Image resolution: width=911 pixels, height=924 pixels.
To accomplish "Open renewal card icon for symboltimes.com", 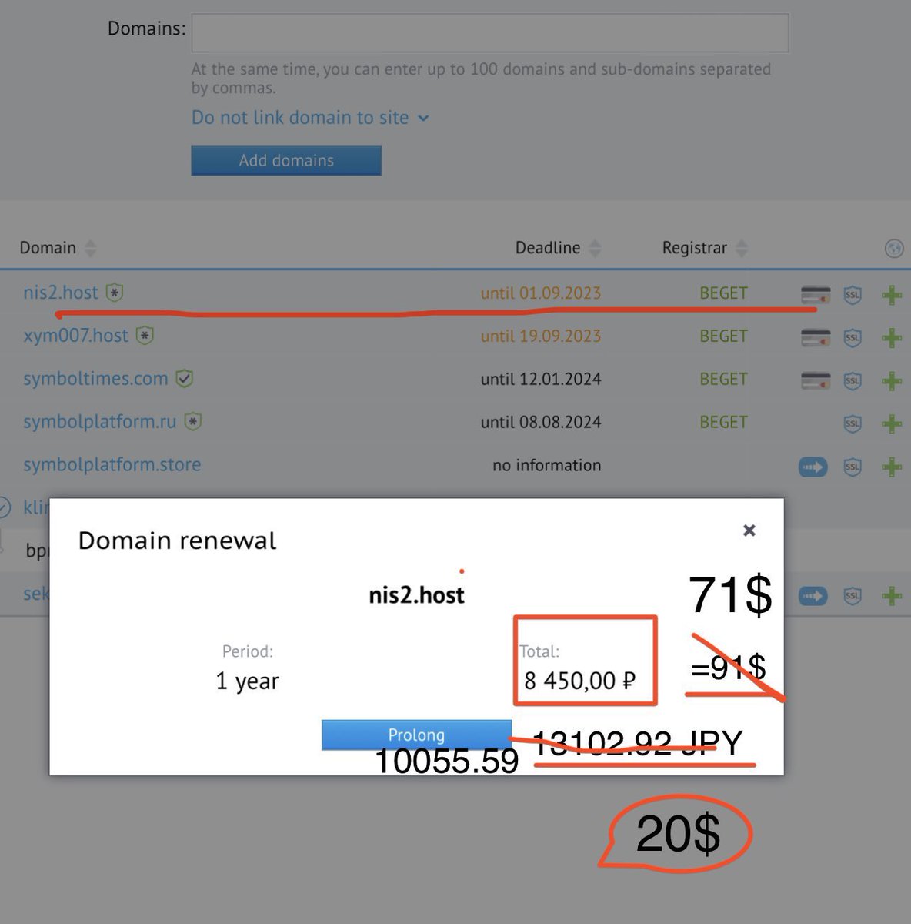I will [x=816, y=380].
